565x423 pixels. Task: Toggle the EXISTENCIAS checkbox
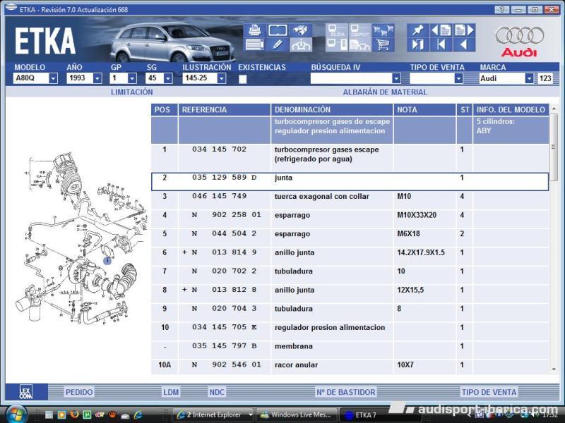[243, 79]
